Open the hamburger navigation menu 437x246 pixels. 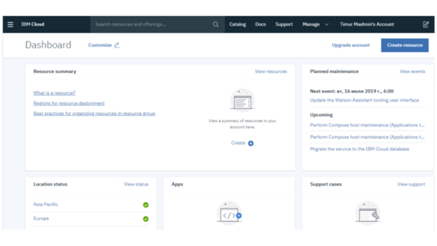tap(10, 24)
